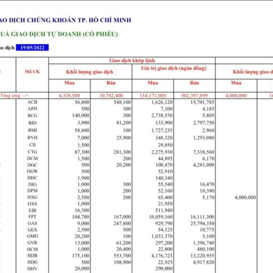Click the BID ticker cell
273x273 pixels.
32,123
